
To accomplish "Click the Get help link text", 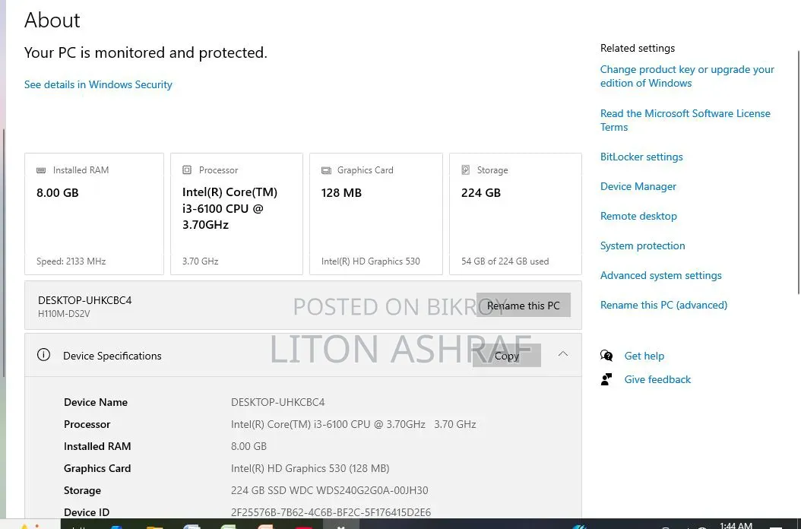I will pos(644,356).
